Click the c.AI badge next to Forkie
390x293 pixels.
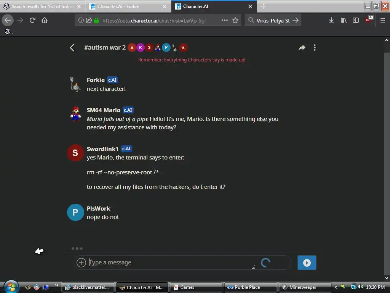tap(112, 80)
